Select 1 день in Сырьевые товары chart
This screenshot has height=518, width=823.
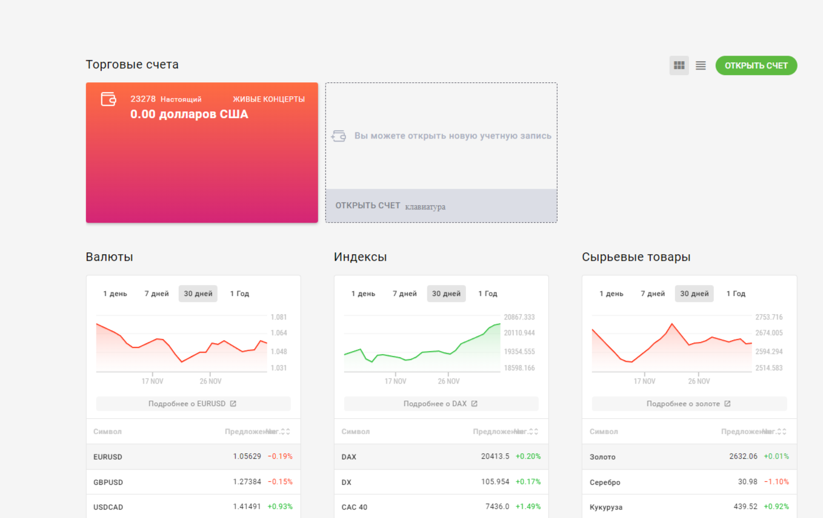(x=611, y=293)
